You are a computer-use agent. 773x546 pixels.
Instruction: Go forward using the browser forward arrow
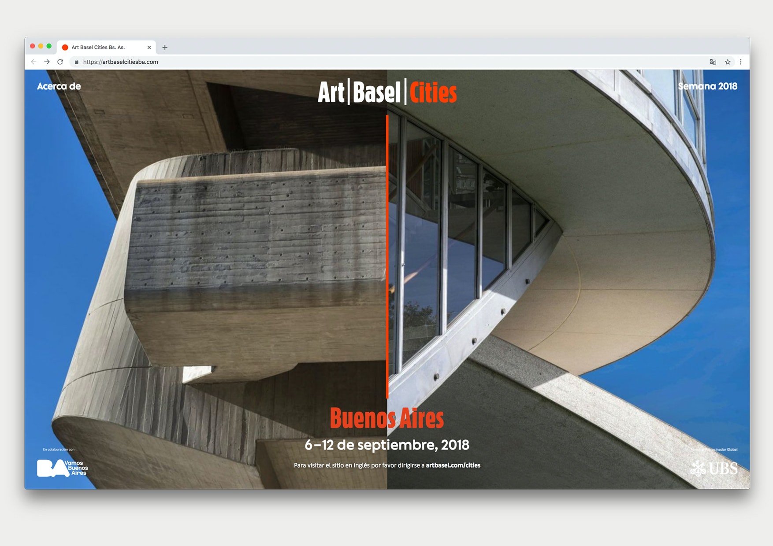[47, 62]
